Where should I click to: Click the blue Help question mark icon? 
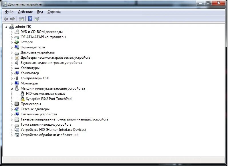(30, 19)
